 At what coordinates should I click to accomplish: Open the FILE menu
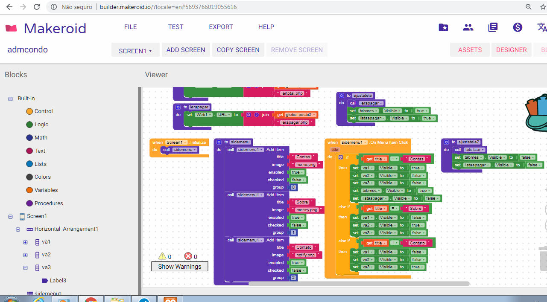(x=130, y=27)
